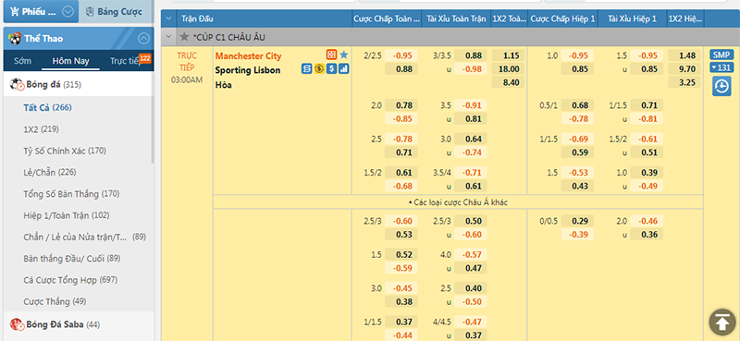Screen dimensions: 740x341
Task: Switch to the Sớm tab
Action: [x=22, y=61]
